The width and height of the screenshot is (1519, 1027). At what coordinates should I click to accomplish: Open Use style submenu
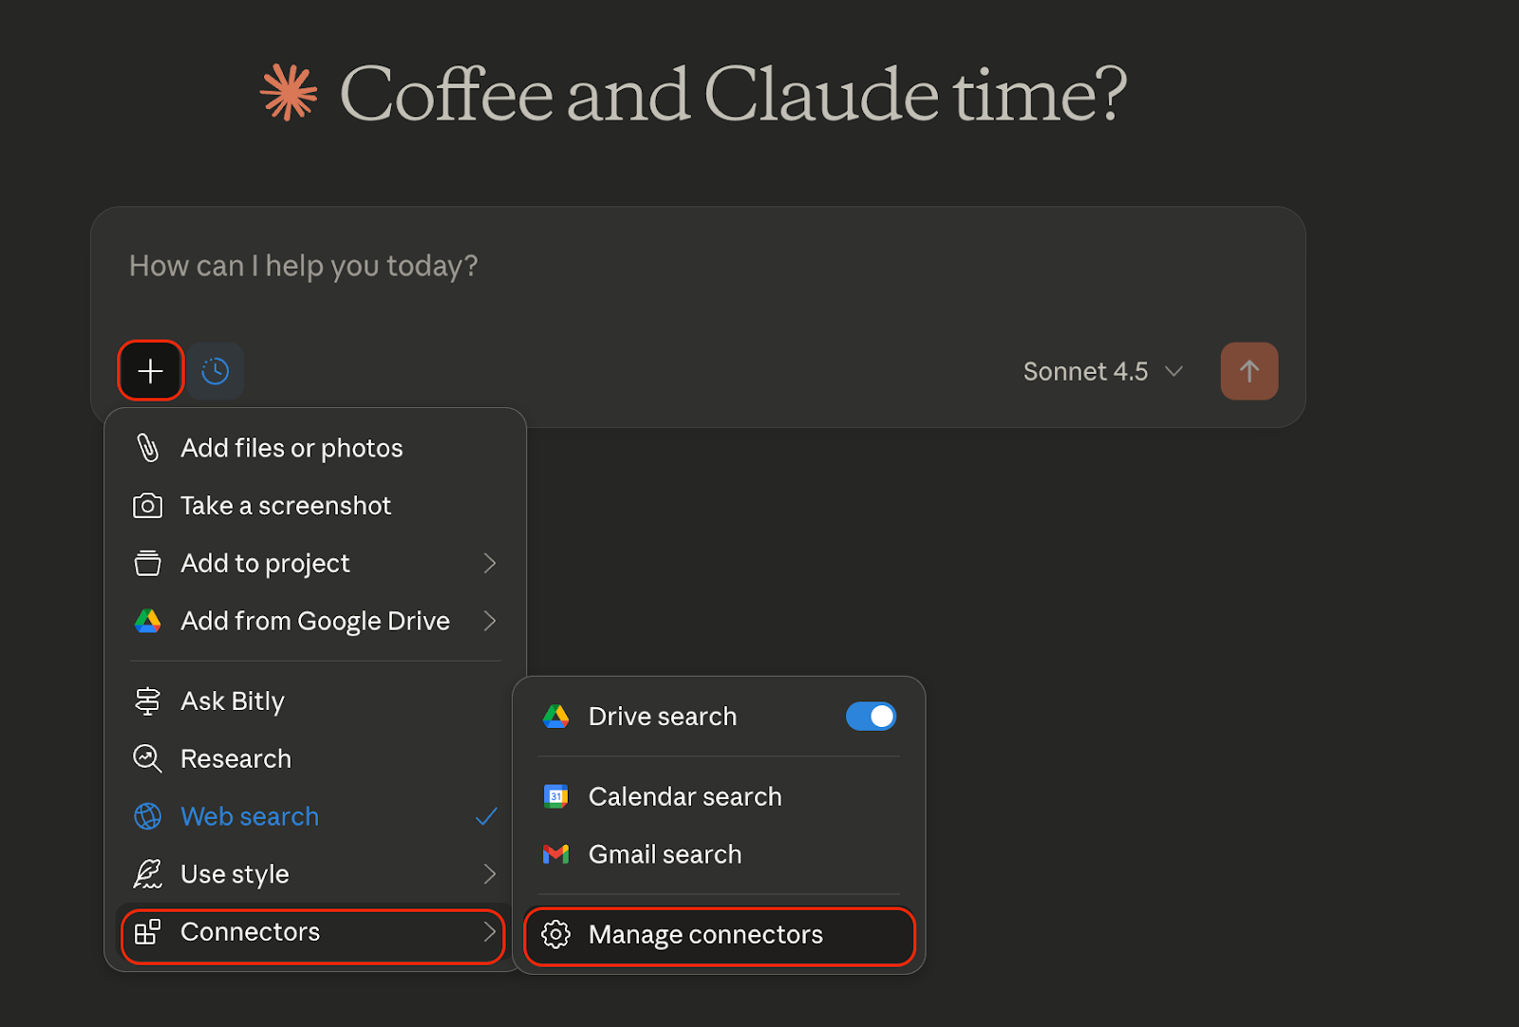tap(314, 874)
